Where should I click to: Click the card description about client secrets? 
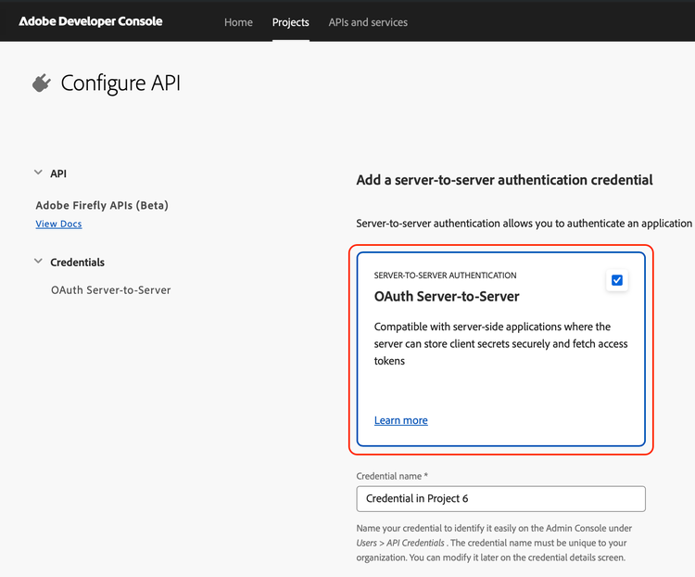[x=500, y=343]
